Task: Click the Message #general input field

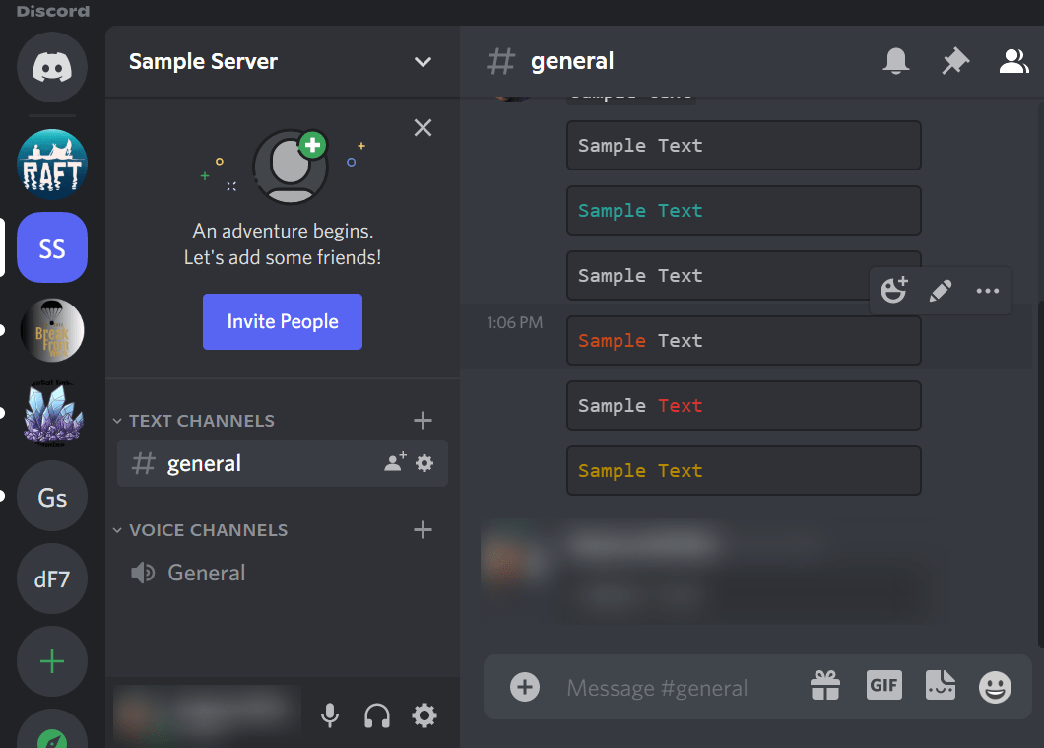Action: pyautogui.click(x=657, y=687)
